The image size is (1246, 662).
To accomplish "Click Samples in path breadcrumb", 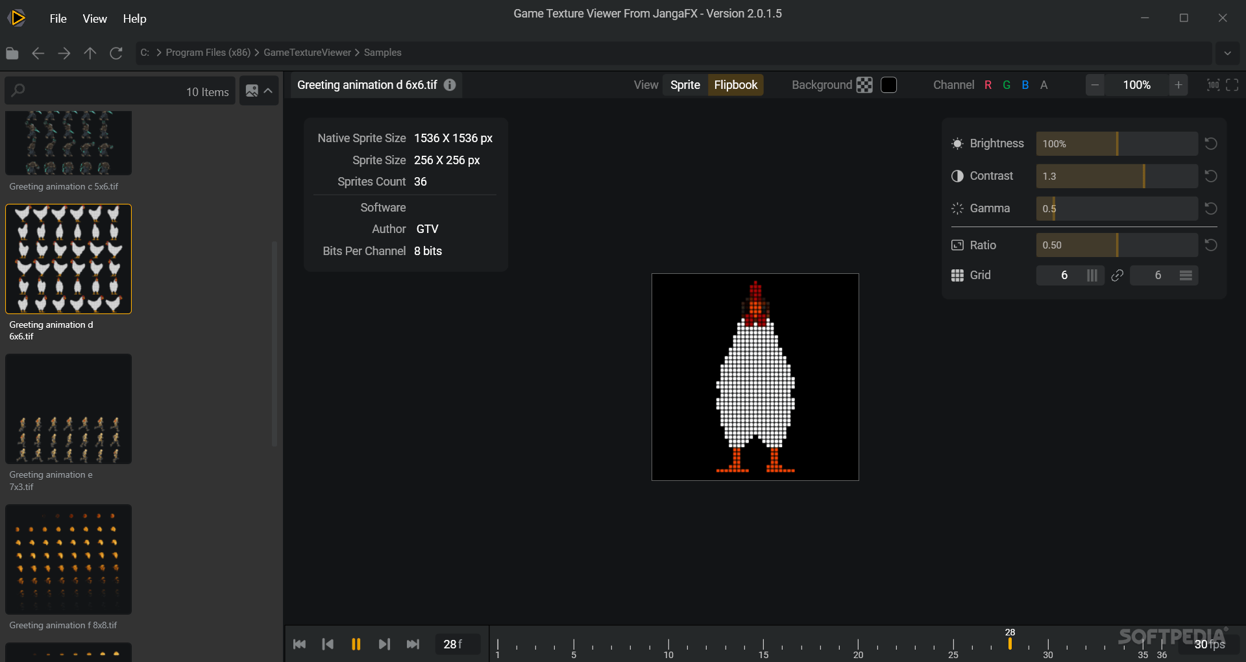I will click(382, 53).
